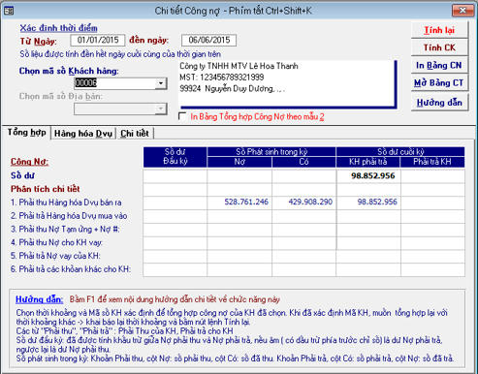
Task: Click the Số dư Đầu kỳ column header
Action: [x=175, y=157]
